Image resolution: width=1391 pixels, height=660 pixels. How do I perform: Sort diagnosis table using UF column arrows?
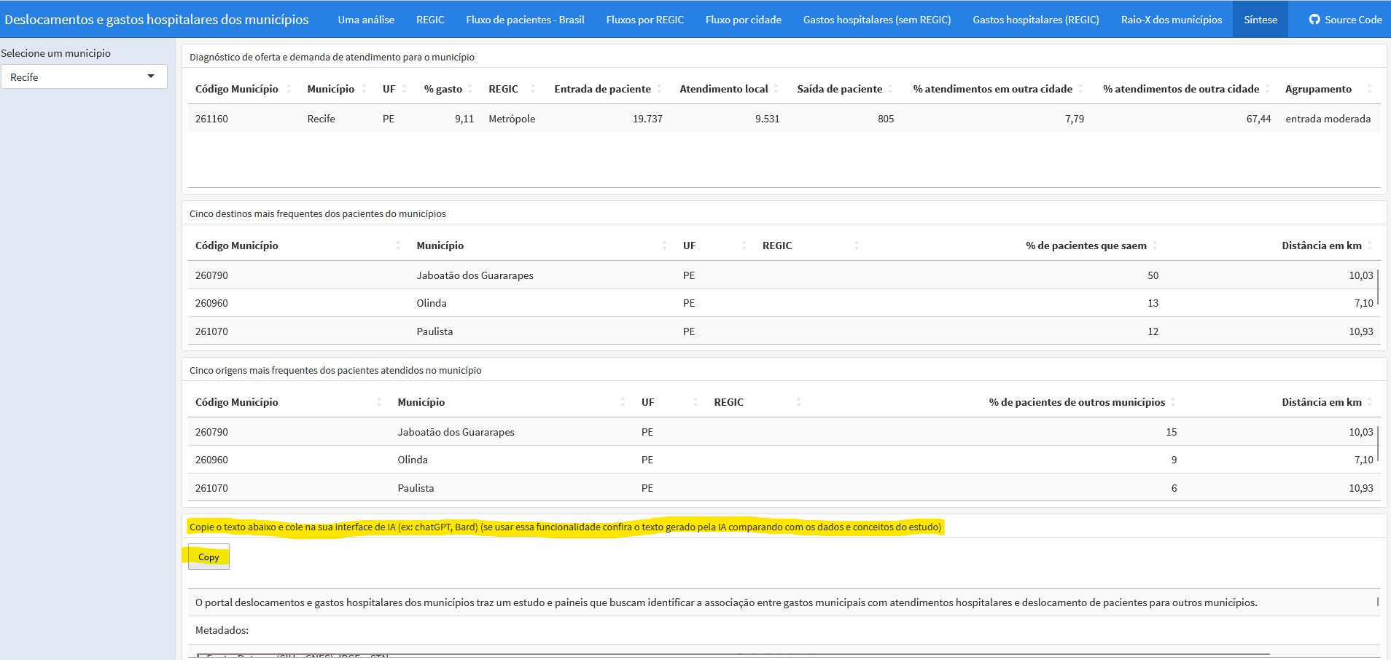tap(405, 89)
